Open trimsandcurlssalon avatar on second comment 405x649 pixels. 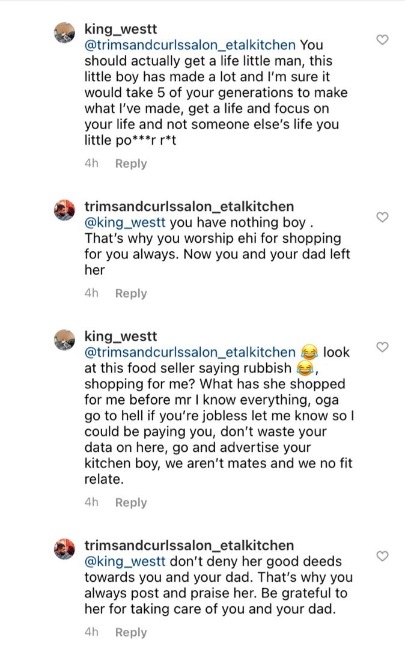click(64, 211)
